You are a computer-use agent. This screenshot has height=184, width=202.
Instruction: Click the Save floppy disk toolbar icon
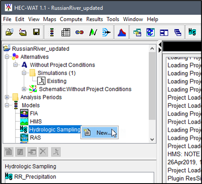pyautogui.click(x=36, y=32)
